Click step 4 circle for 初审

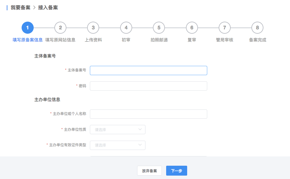(126, 28)
